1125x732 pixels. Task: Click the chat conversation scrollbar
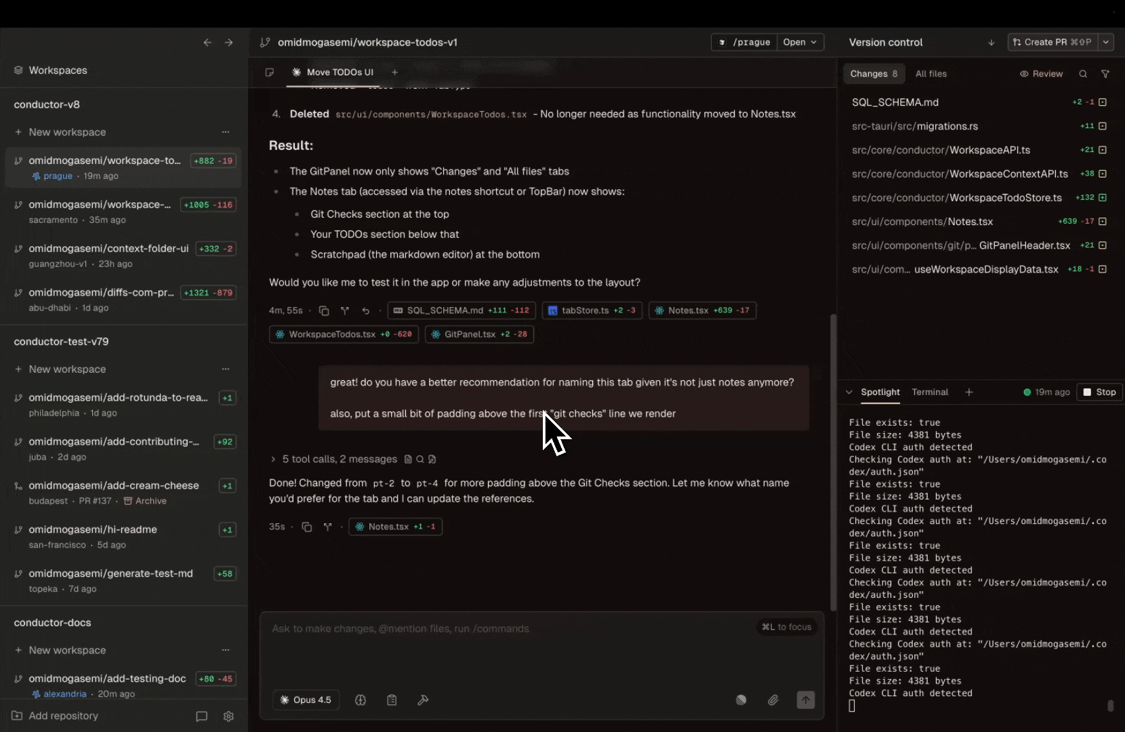pos(833,461)
